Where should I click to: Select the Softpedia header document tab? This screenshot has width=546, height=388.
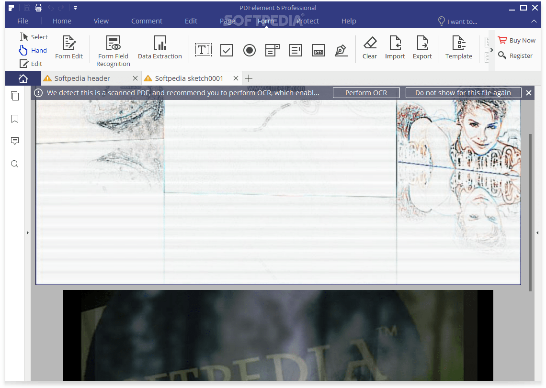click(82, 78)
